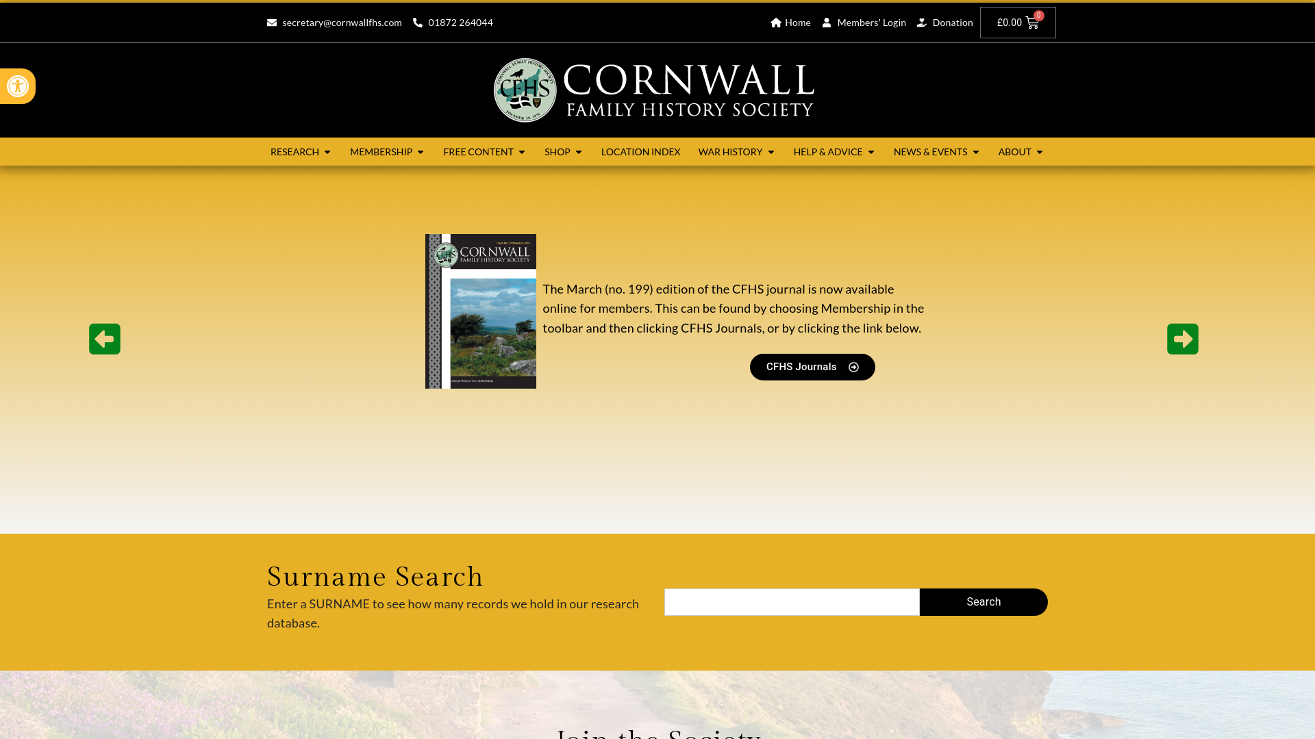Click the secretary@cornwallfhs.com email link
1315x739 pixels.
click(x=342, y=23)
